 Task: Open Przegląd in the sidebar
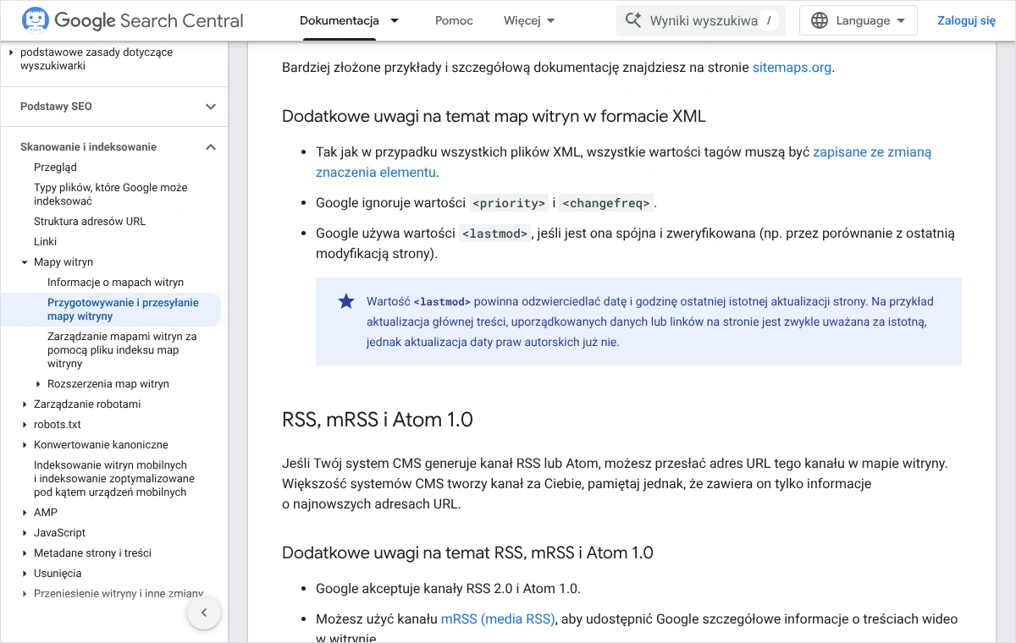click(x=56, y=168)
